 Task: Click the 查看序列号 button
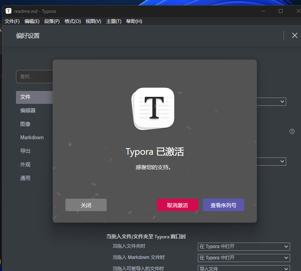[x=224, y=205]
